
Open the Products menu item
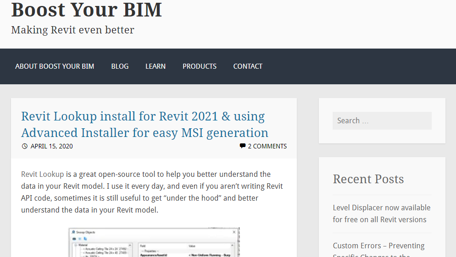pyautogui.click(x=200, y=66)
